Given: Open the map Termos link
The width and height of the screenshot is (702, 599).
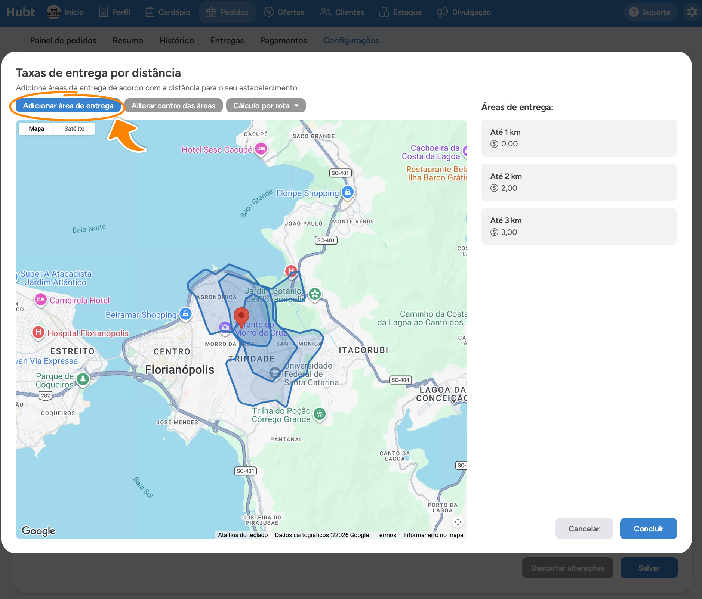Looking at the screenshot, I should click(x=386, y=535).
